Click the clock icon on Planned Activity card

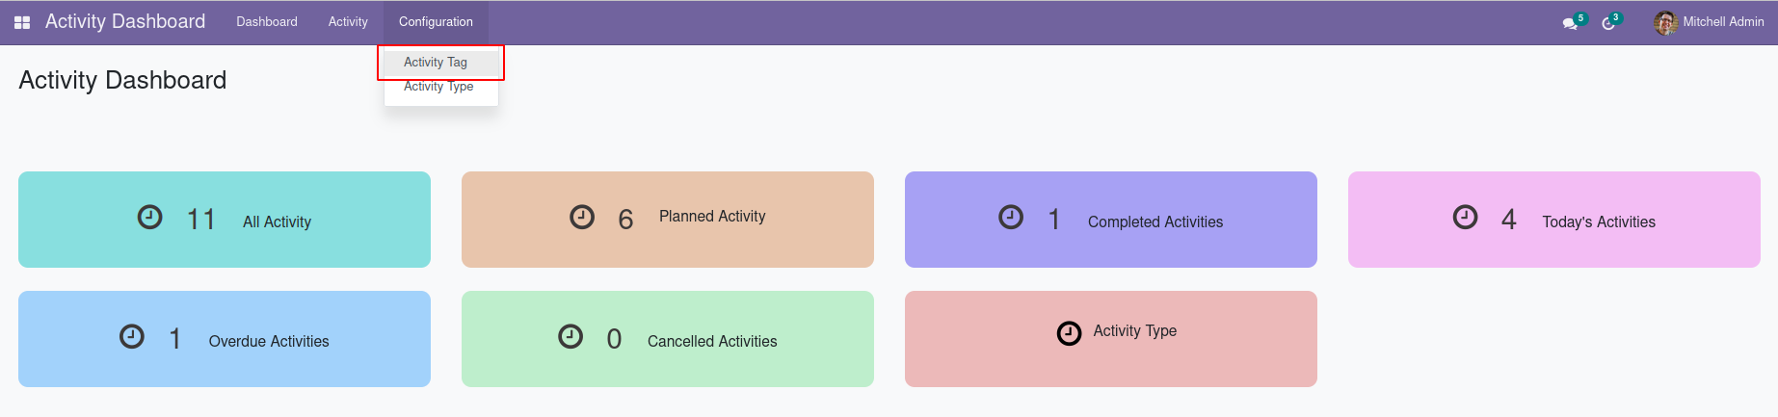(x=582, y=218)
